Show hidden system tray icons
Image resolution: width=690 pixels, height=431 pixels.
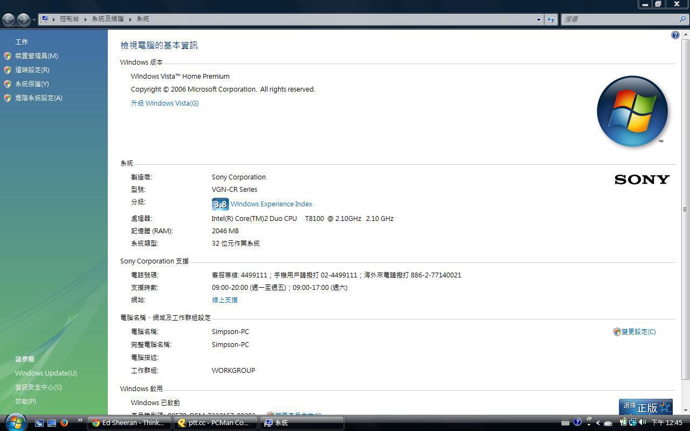[598, 423]
